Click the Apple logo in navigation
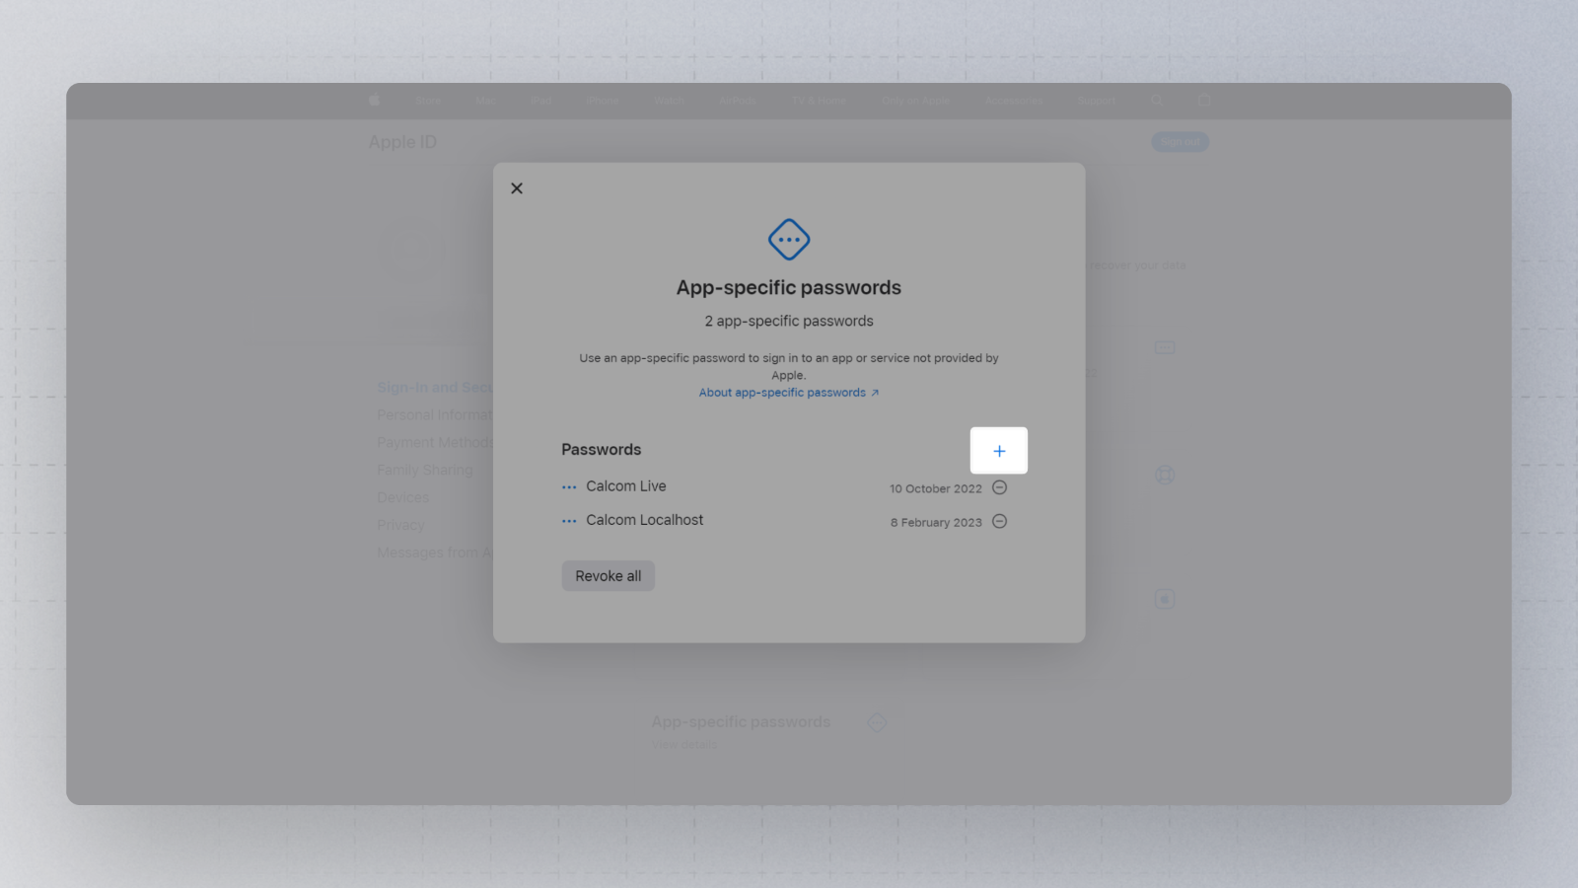The width and height of the screenshot is (1578, 888). (374, 100)
